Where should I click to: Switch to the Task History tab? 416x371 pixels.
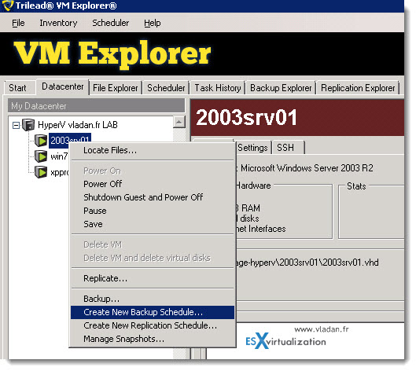(218, 88)
